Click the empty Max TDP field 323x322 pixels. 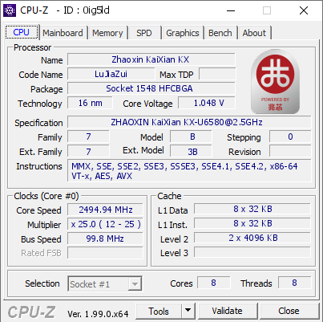217,74
